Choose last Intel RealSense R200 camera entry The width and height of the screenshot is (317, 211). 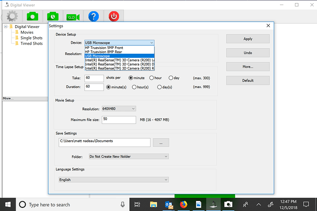click(119, 68)
